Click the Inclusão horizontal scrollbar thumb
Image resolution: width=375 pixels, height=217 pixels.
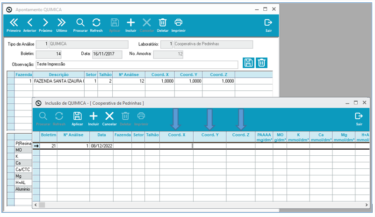(x=42, y=205)
